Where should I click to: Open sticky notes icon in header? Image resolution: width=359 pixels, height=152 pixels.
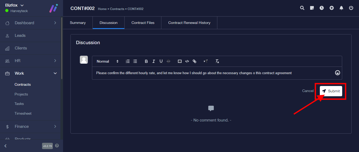312,8
